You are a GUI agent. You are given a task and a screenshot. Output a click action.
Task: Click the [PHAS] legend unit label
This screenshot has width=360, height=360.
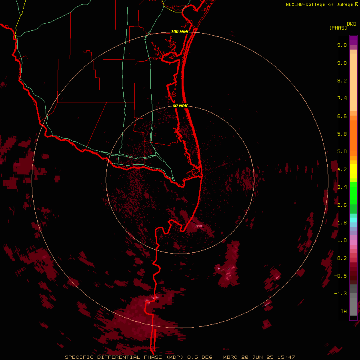pyautogui.click(x=338, y=28)
